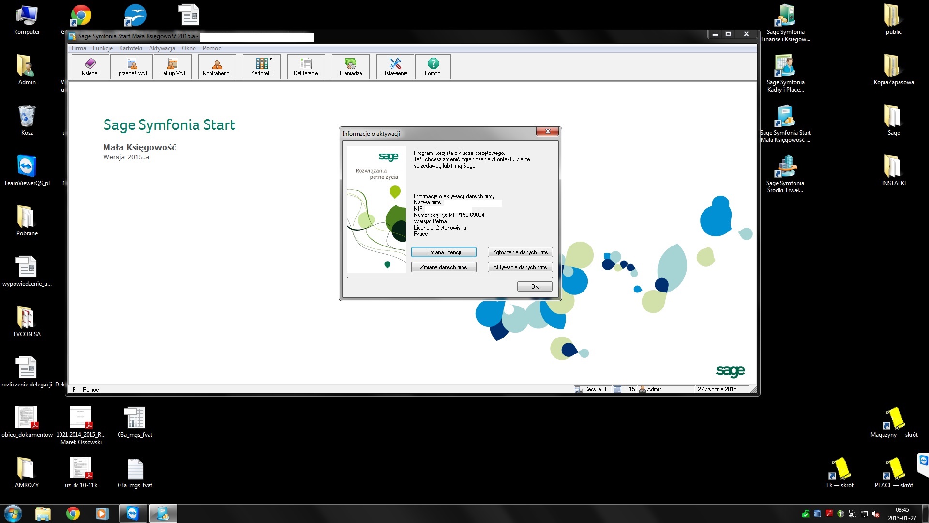Expand the Kartoteki toolbar dropdown
Viewport: 929px width, 523px height.
pos(270,59)
